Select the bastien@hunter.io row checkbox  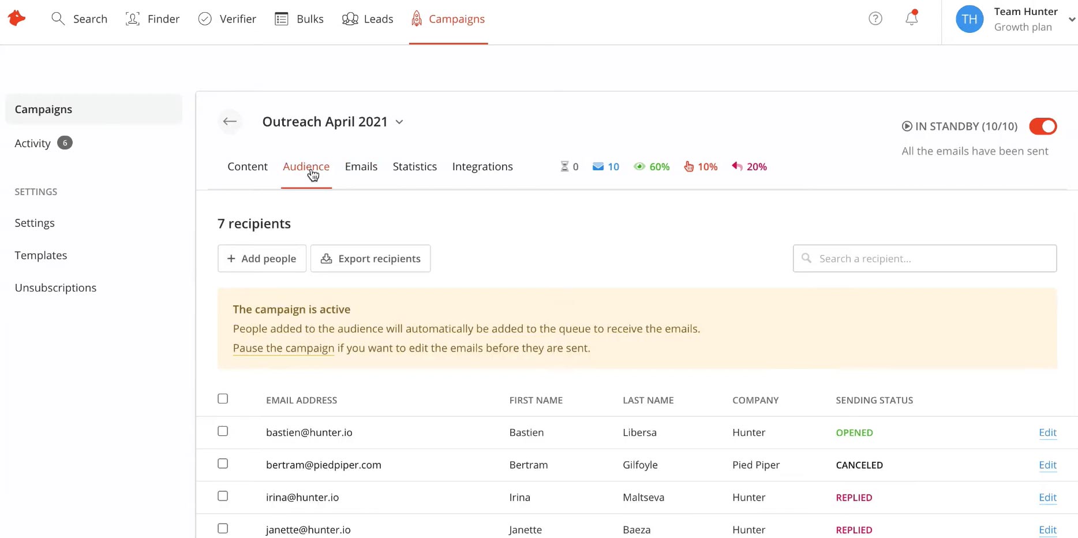coord(223,431)
